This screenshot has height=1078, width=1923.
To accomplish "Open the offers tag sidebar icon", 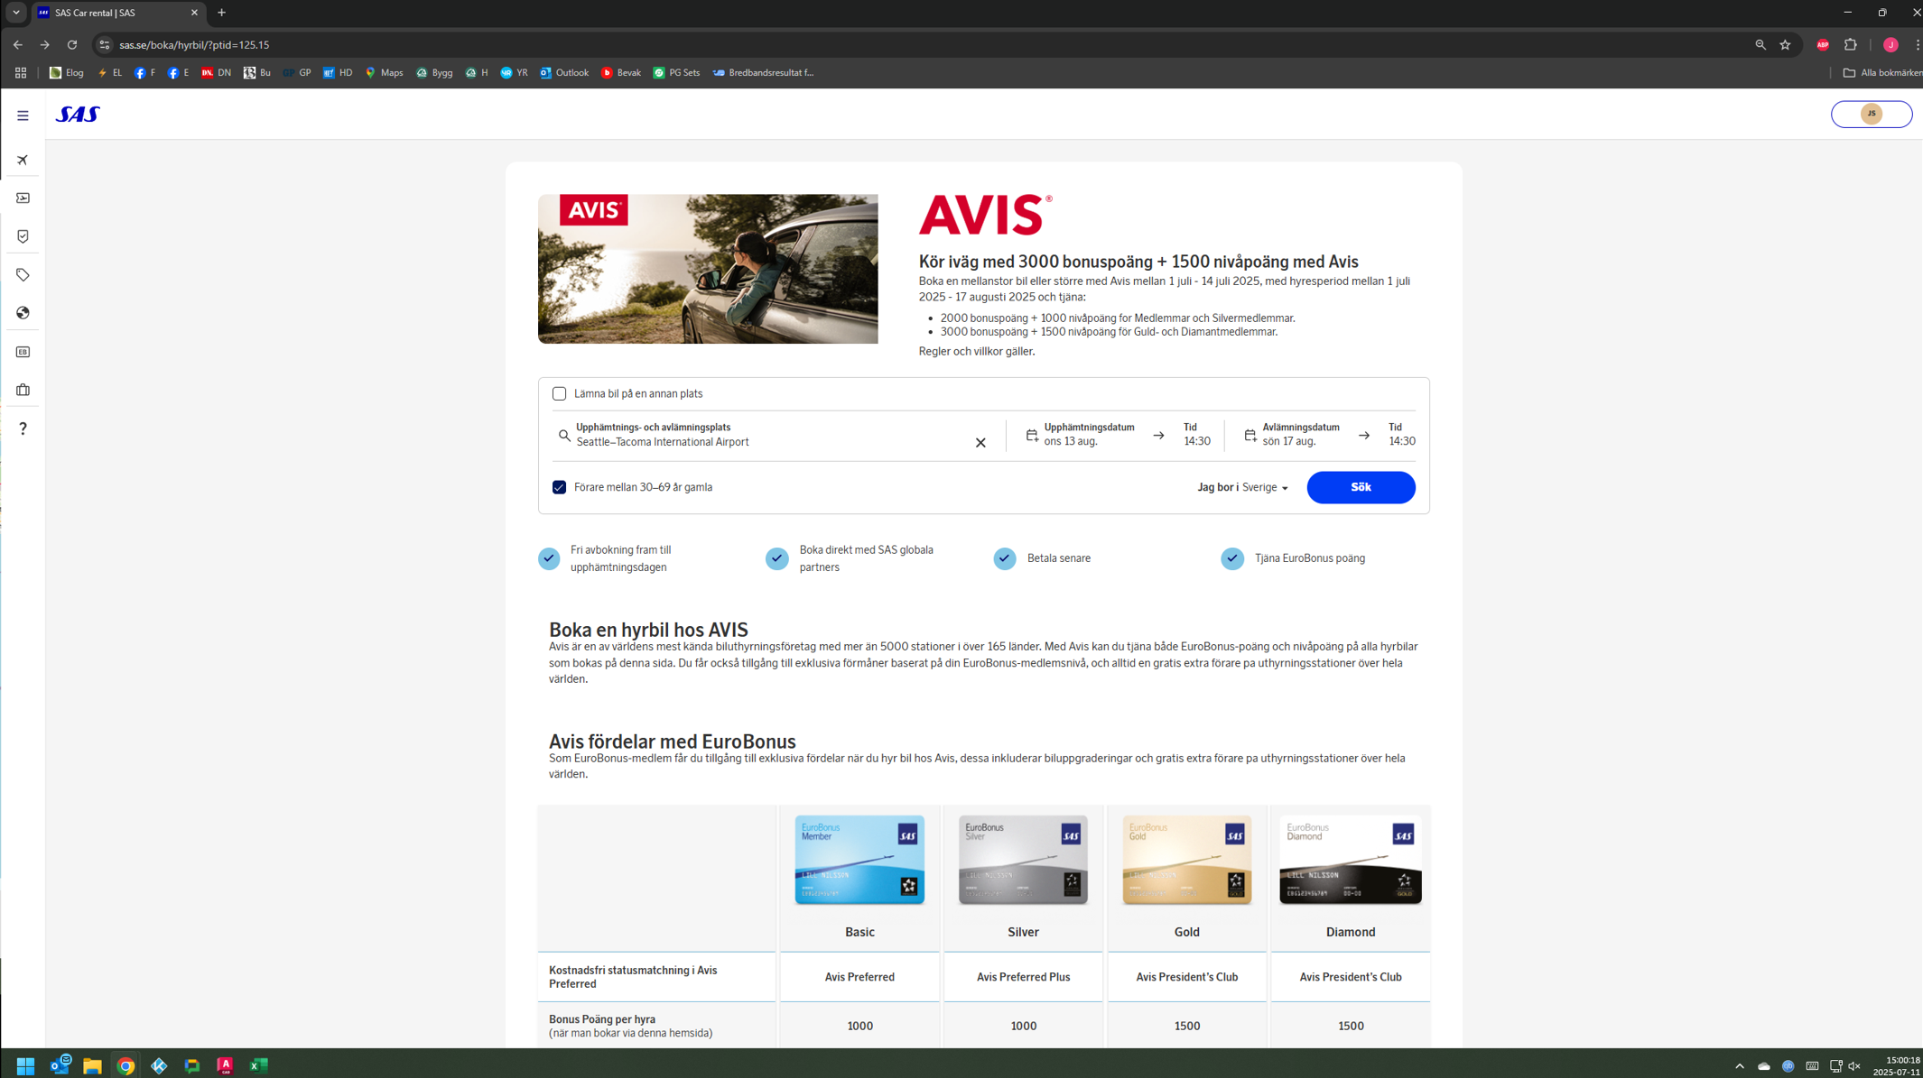I will point(23,274).
